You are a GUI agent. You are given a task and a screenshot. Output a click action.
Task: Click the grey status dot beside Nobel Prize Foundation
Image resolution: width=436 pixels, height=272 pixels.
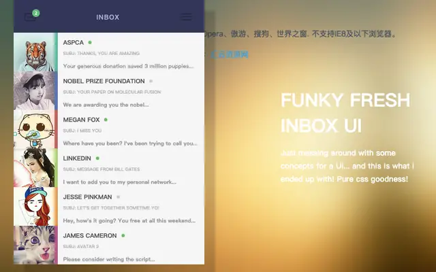[x=151, y=81]
